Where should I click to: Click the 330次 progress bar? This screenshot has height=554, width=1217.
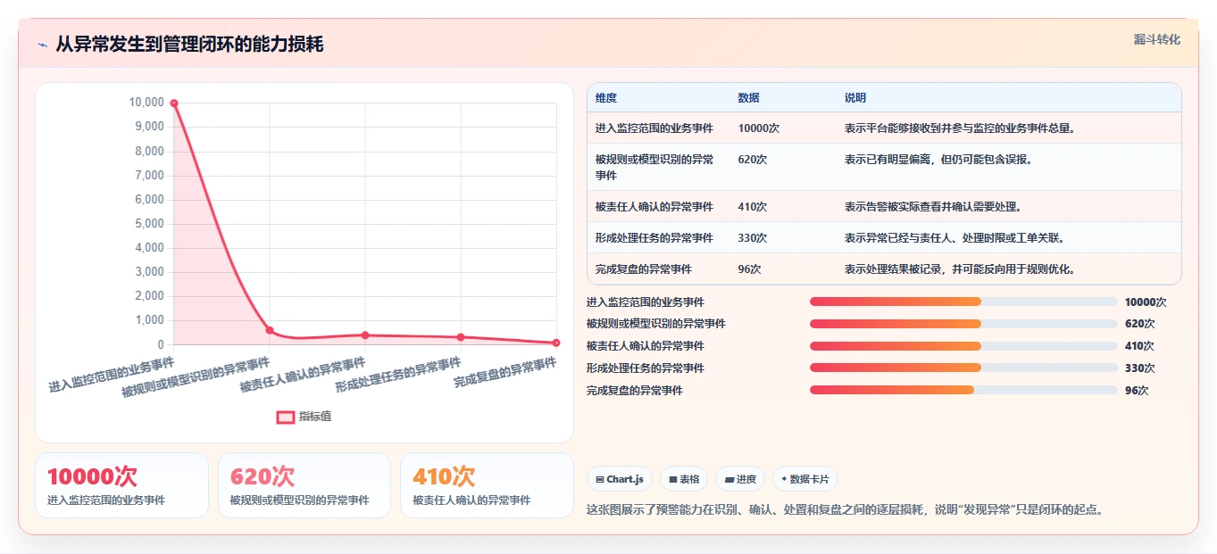pos(963,368)
